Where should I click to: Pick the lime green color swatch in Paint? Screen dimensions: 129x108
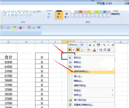pos(97,12)
